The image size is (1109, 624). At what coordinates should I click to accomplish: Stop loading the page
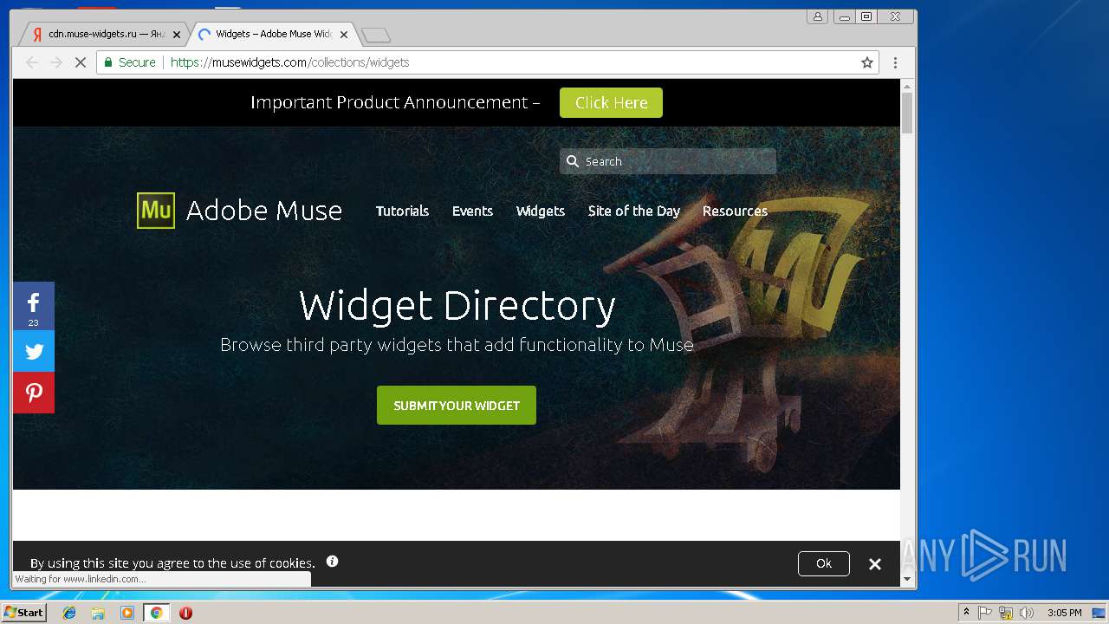click(x=80, y=62)
